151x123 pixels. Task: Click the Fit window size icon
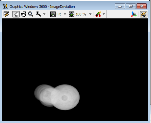(53, 14)
